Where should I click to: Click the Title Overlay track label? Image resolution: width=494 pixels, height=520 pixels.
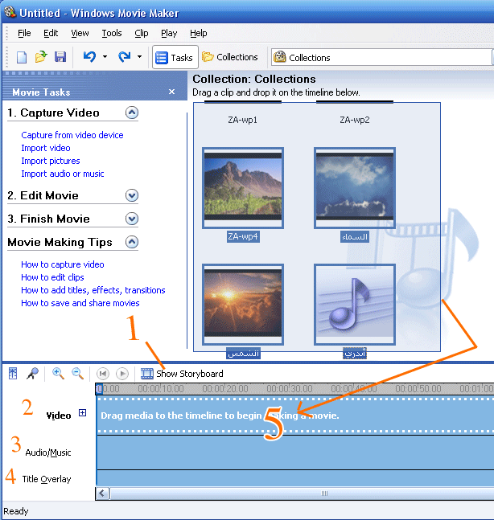(x=47, y=479)
